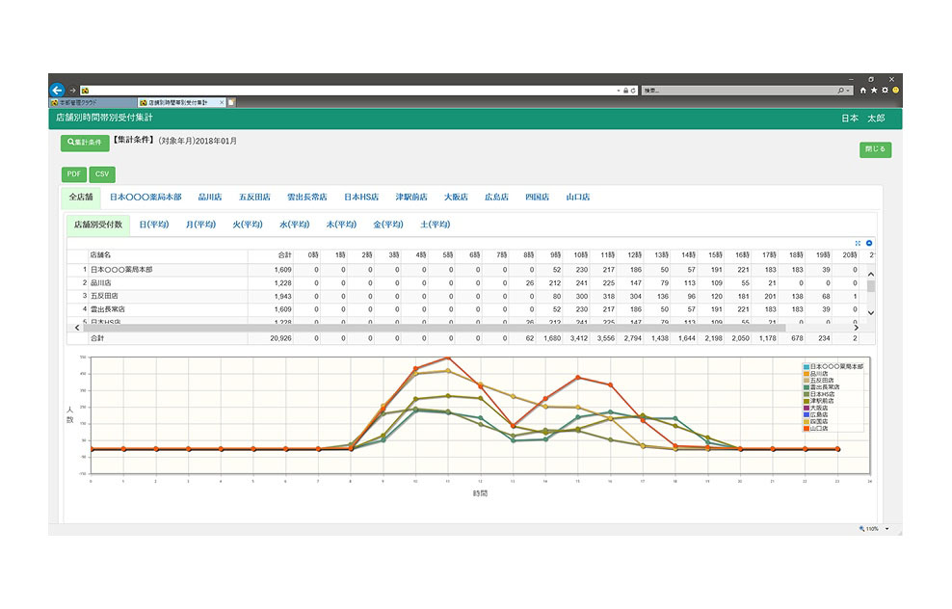Toggle 日本○○○薬局本部 series in chart legend
952x609 pixels.
pos(835,367)
